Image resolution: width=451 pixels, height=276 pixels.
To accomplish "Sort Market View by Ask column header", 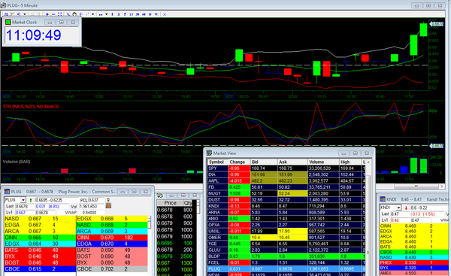I will pos(292,162).
